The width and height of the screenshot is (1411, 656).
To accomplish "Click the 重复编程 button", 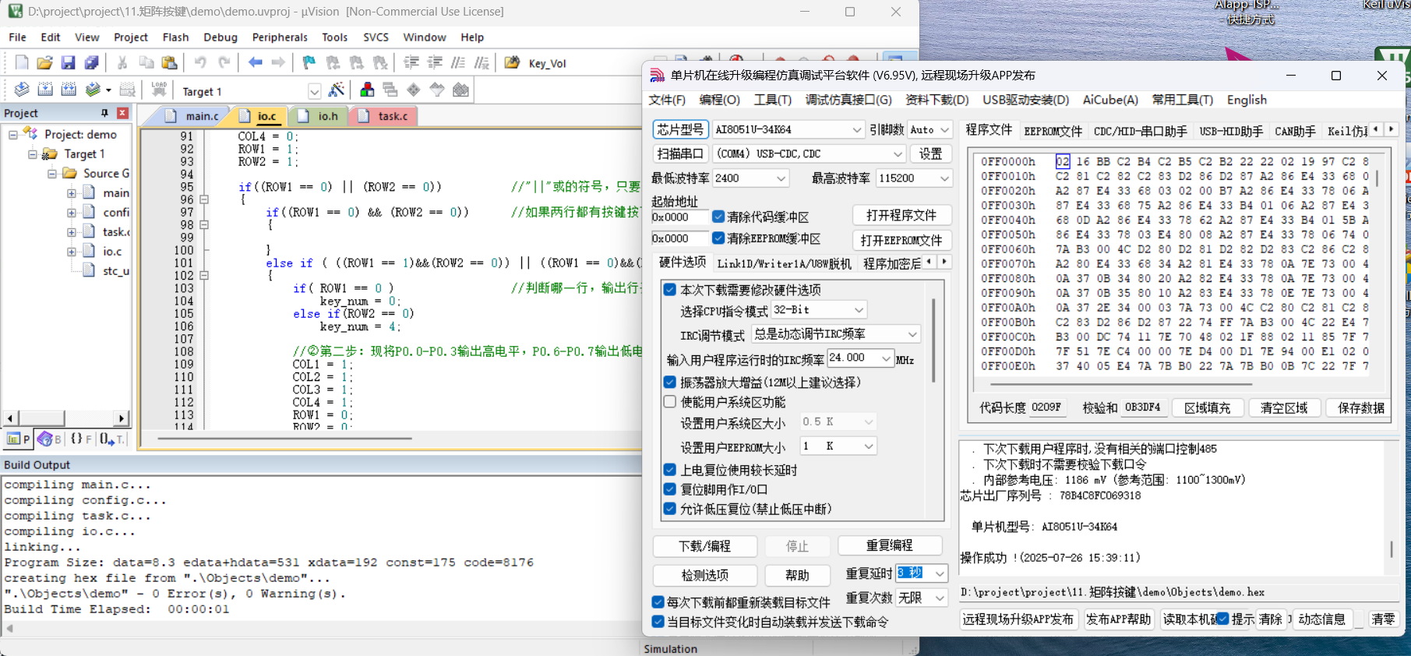I will pyautogui.click(x=890, y=545).
